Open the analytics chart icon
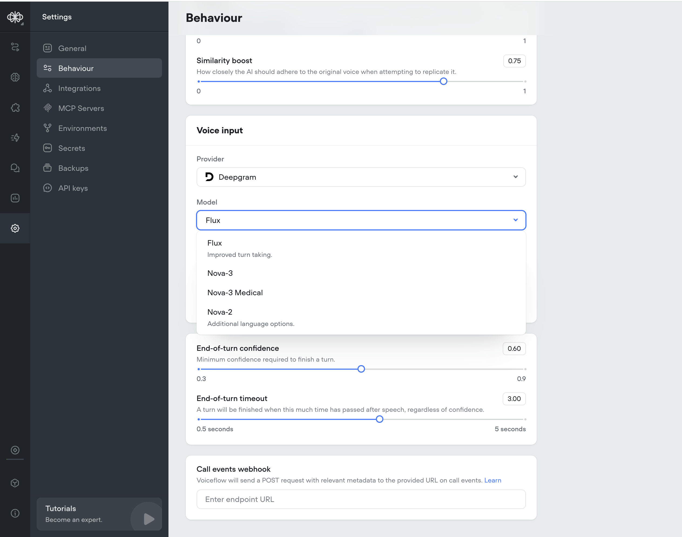This screenshot has width=682, height=537. click(x=15, y=198)
